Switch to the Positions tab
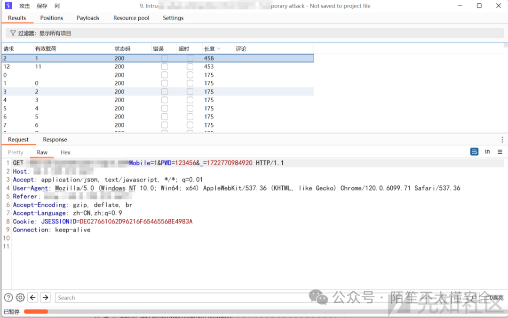Image resolution: width=508 pixels, height=318 pixels. [52, 18]
